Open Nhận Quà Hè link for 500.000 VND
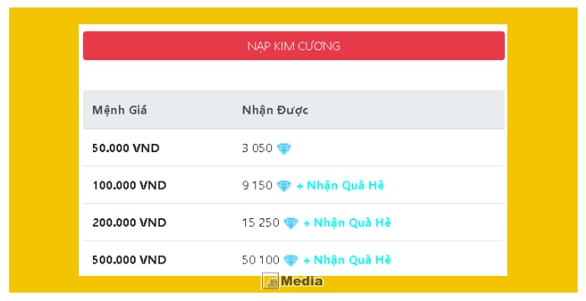Image resolution: width=586 pixels, height=301 pixels. 347,259
